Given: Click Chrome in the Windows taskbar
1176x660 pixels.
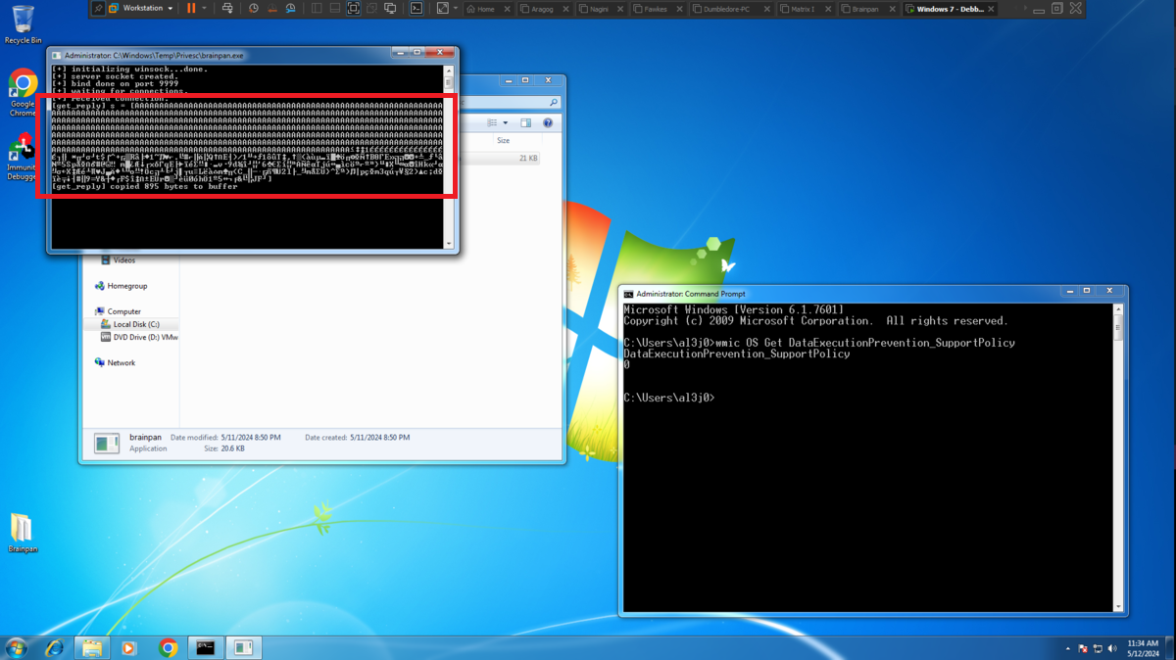Looking at the screenshot, I should click(x=168, y=647).
